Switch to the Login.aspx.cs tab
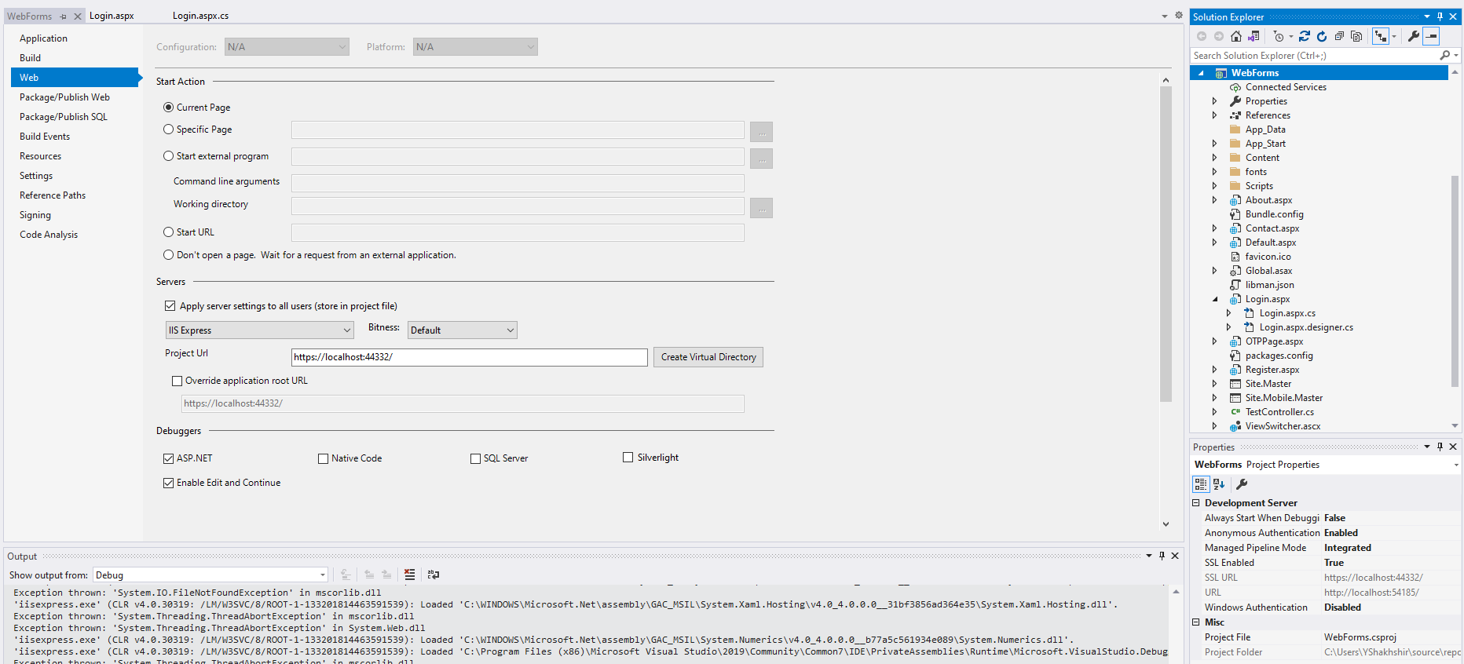This screenshot has height=664, width=1464. point(200,16)
